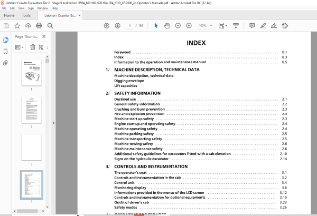
Task: Toggle the Bookmarks panel icon
Action: (6, 52)
